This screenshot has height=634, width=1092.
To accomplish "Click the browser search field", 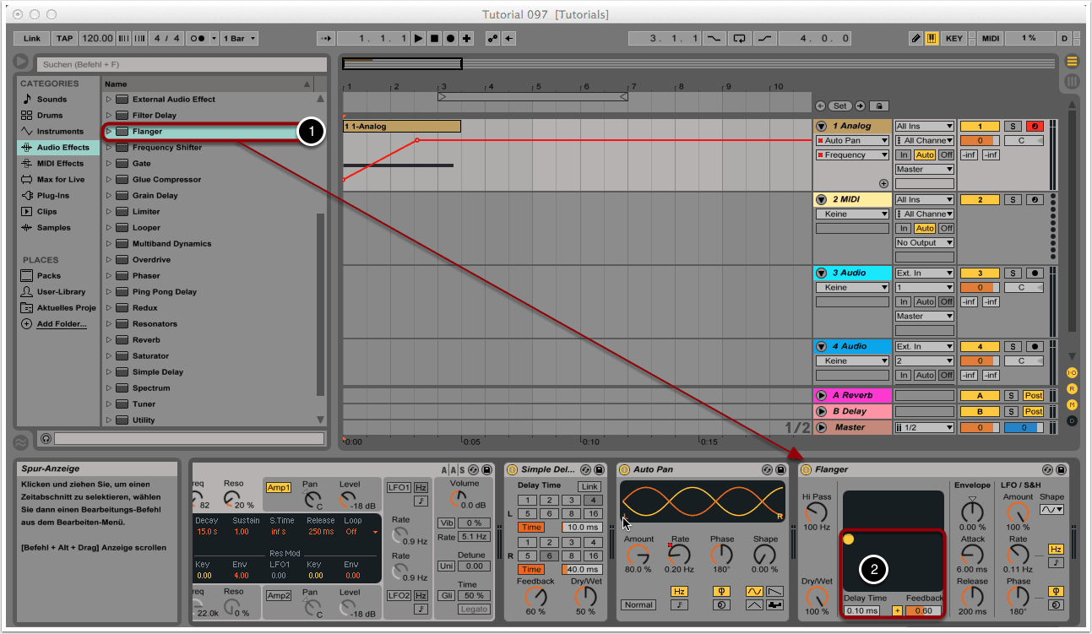I will (x=182, y=64).
